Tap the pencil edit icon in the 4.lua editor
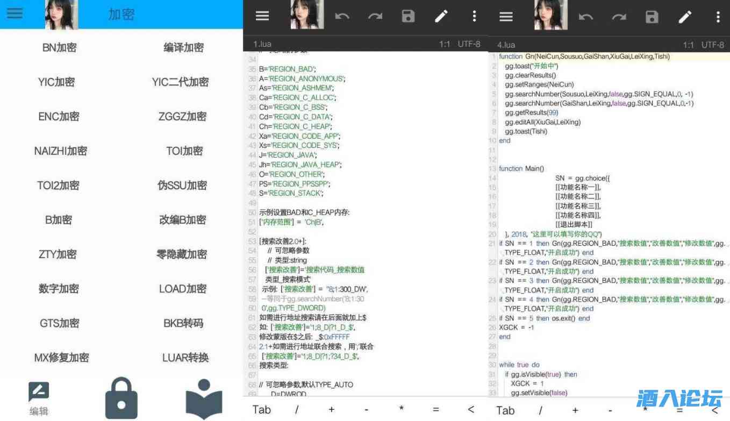Image resolution: width=730 pixels, height=421 pixels. 685,17
